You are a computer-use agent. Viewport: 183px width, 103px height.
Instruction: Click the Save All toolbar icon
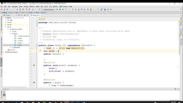(5, 9)
